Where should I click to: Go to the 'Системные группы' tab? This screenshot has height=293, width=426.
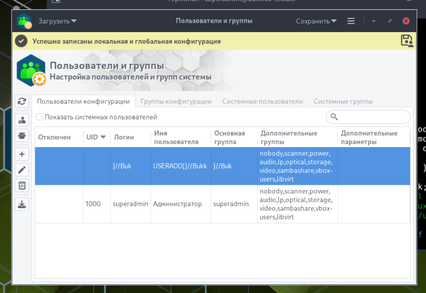point(343,102)
